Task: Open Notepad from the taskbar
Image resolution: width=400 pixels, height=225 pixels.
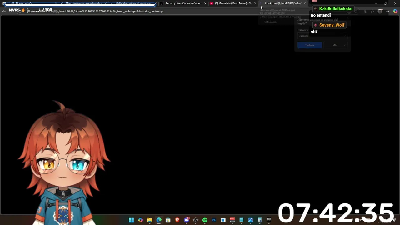Action: coord(241,220)
